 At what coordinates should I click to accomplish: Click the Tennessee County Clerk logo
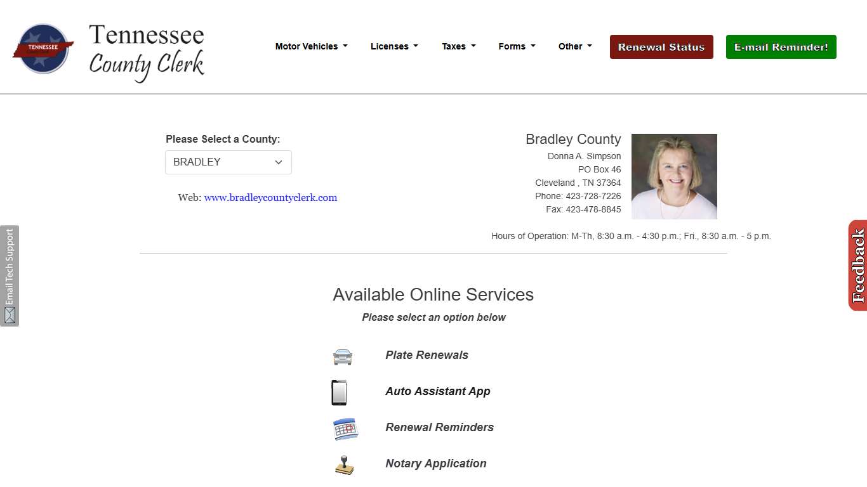coord(108,48)
